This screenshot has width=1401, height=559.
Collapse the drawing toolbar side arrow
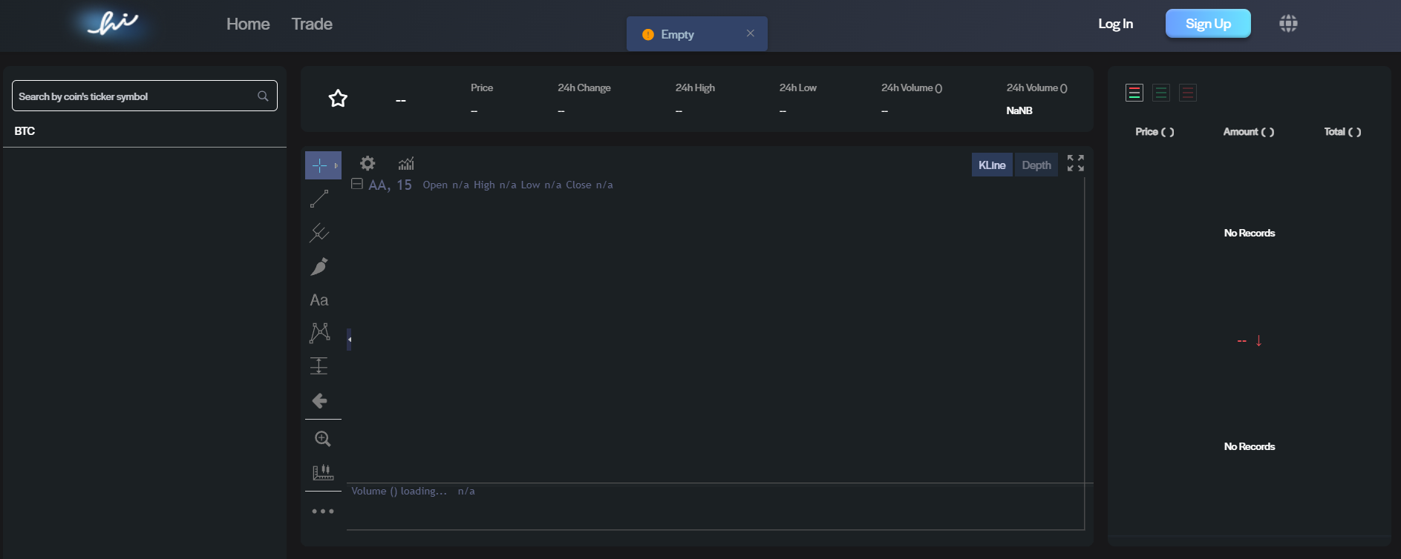coord(349,340)
